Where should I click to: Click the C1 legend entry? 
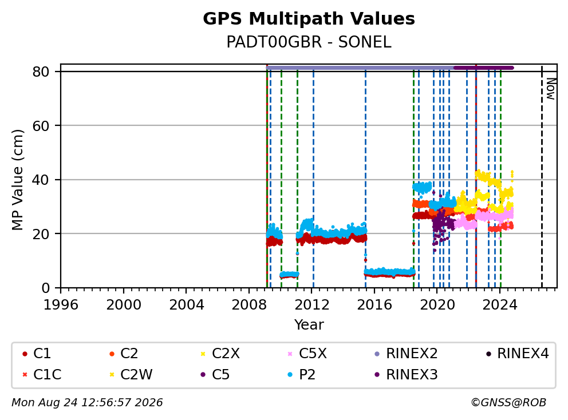[37, 354]
